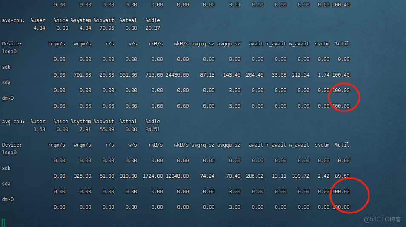Select avgrq-sz value 87.18
406x227 pixels.
pos(207,75)
